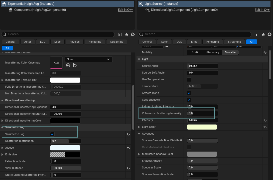Open the Inscattering Color Cubemap dropdown
273x180 pixels.
88,59
